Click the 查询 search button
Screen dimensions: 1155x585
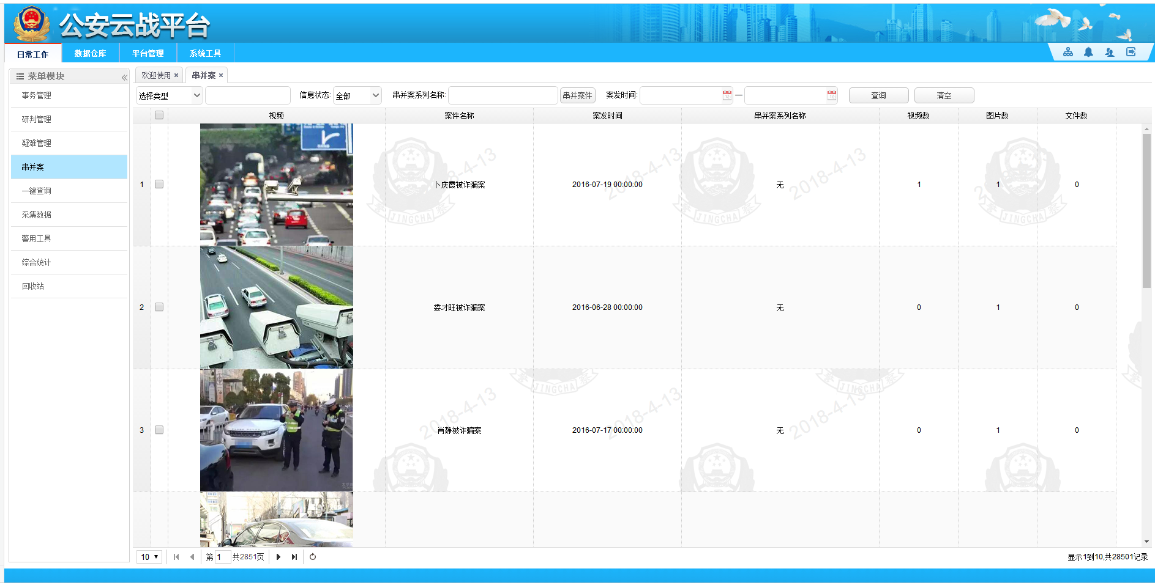pos(879,95)
